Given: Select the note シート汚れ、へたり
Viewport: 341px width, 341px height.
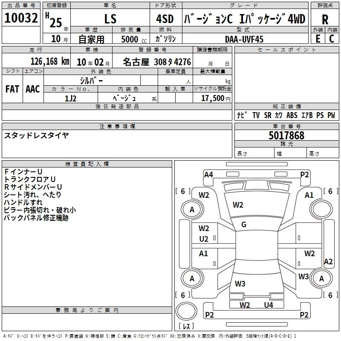Looking at the screenshot, I should [x=32, y=194].
